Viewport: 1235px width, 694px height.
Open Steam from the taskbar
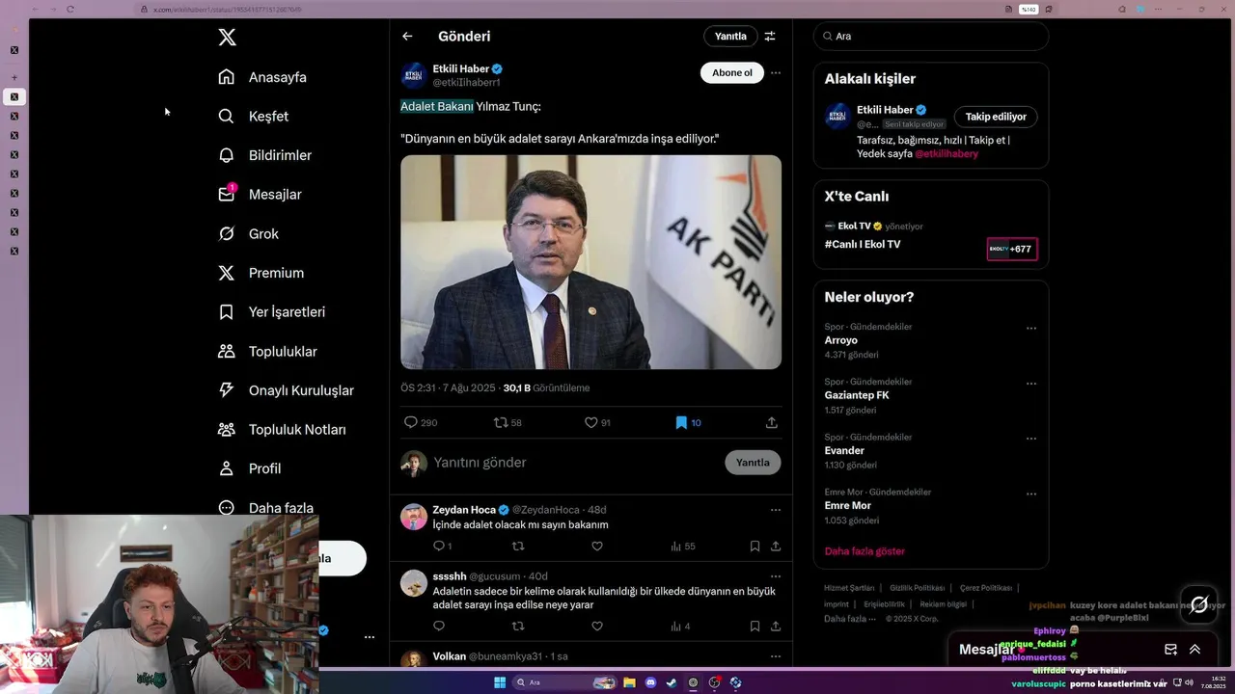click(672, 682)
